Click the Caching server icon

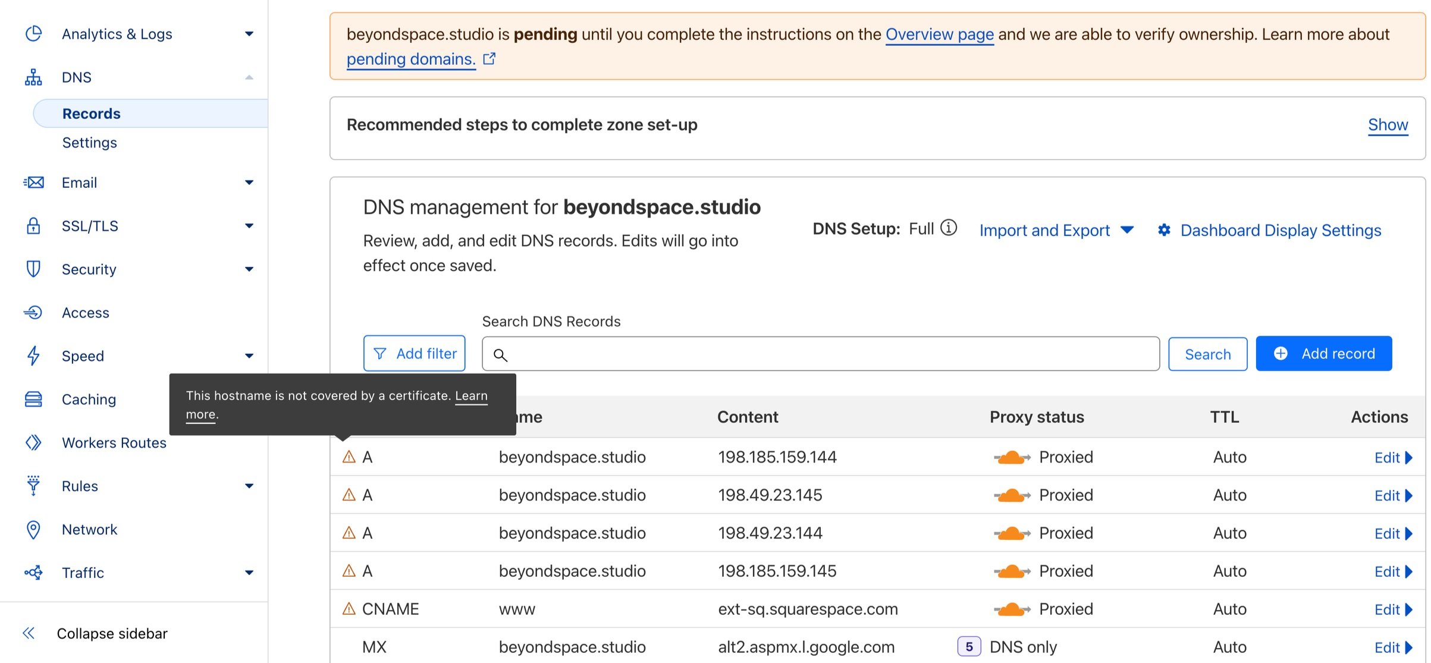[x=33, y=399]
